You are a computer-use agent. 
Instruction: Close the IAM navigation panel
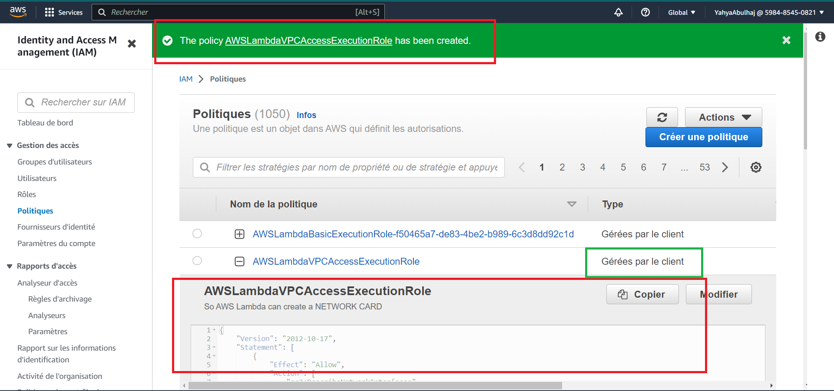pos(132,44)
